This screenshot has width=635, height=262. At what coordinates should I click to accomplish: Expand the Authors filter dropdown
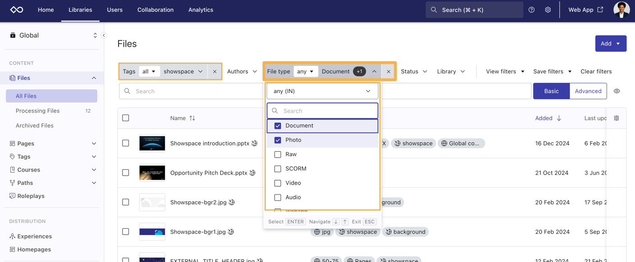click(x=242, y=72)
